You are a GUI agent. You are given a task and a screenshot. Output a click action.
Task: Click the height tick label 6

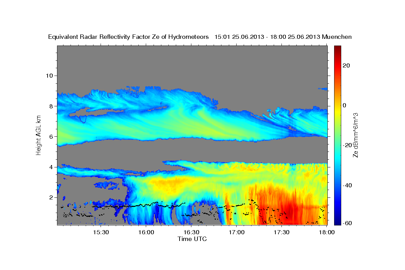(51, 136)
